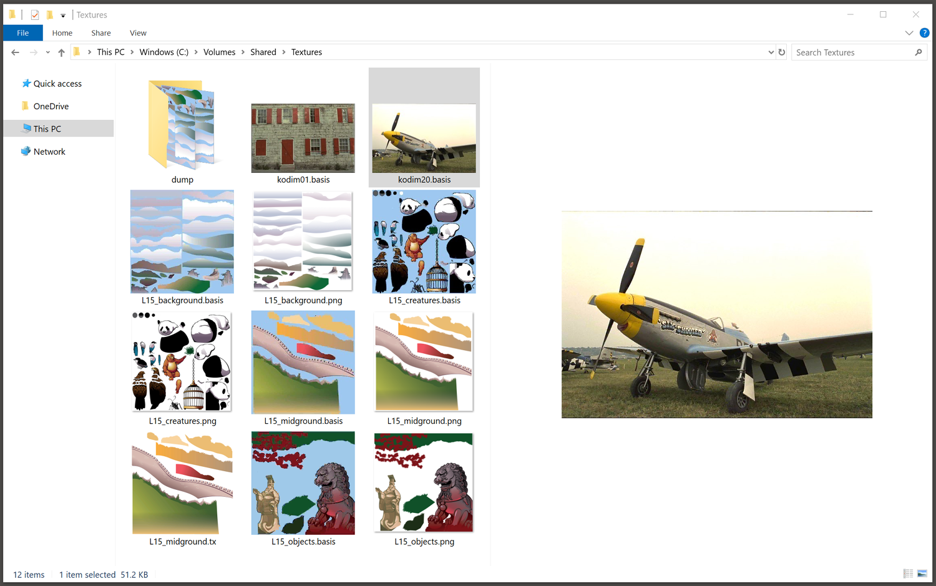Select the L15_midground.tx thumbnail
936x586 pixels.
pos(182,483)
